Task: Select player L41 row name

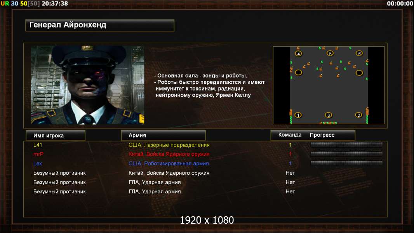Action: point(38,145)
